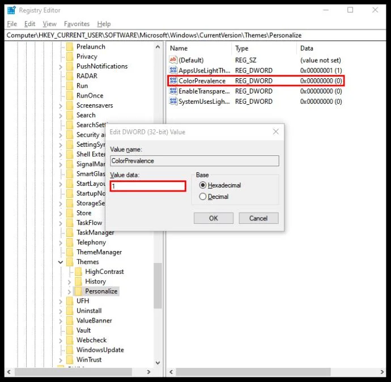Click the tree pane vertical scrollbar thumb

[x=158, y=286]
